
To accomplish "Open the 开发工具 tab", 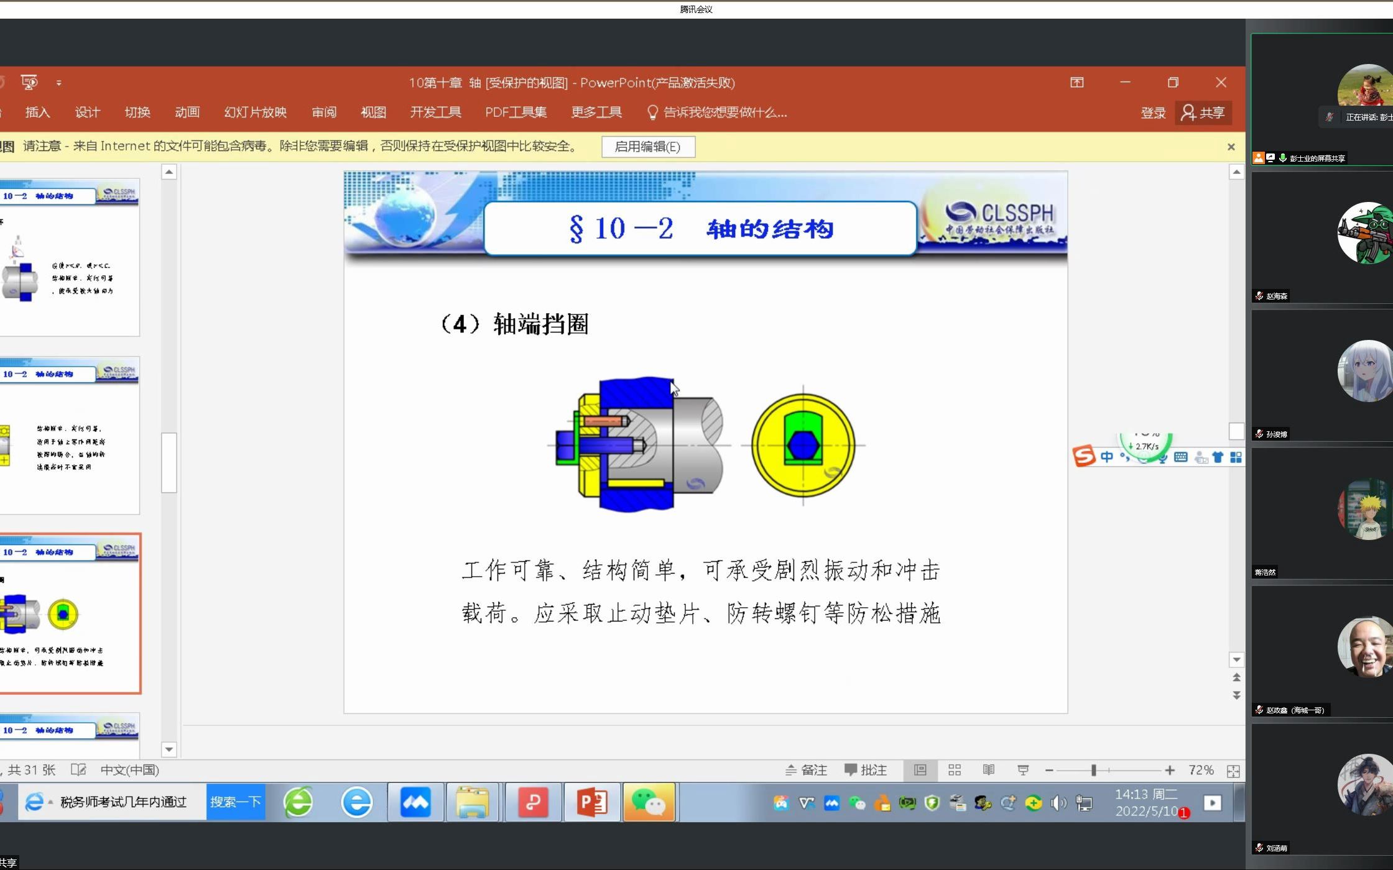I will pos(435,112).
